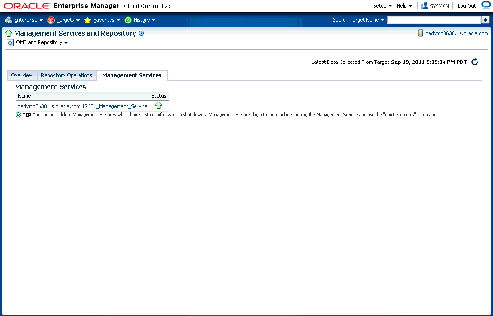This screenshot has height=316, width=493.
Task: Switch to the Overview tab
Action: (x=22, y=75)
